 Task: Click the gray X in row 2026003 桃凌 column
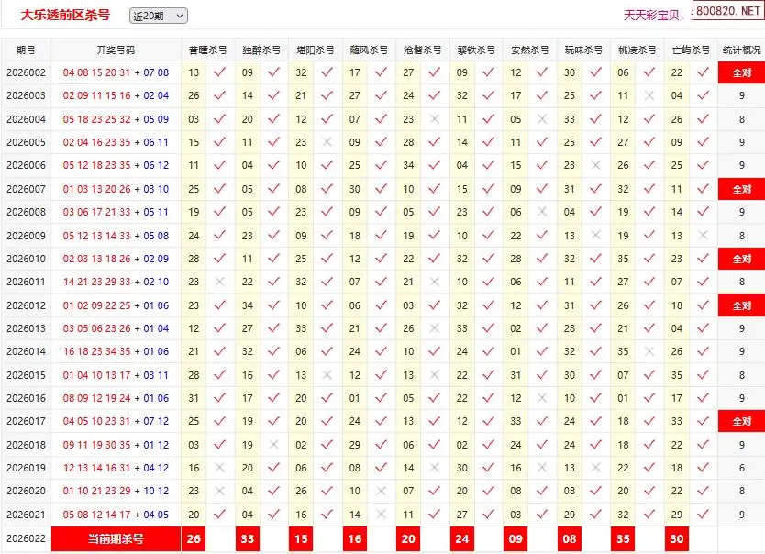click(649, 95)
